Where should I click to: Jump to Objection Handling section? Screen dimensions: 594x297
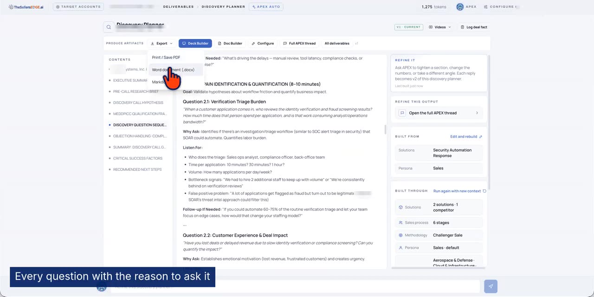coord(139,136)
